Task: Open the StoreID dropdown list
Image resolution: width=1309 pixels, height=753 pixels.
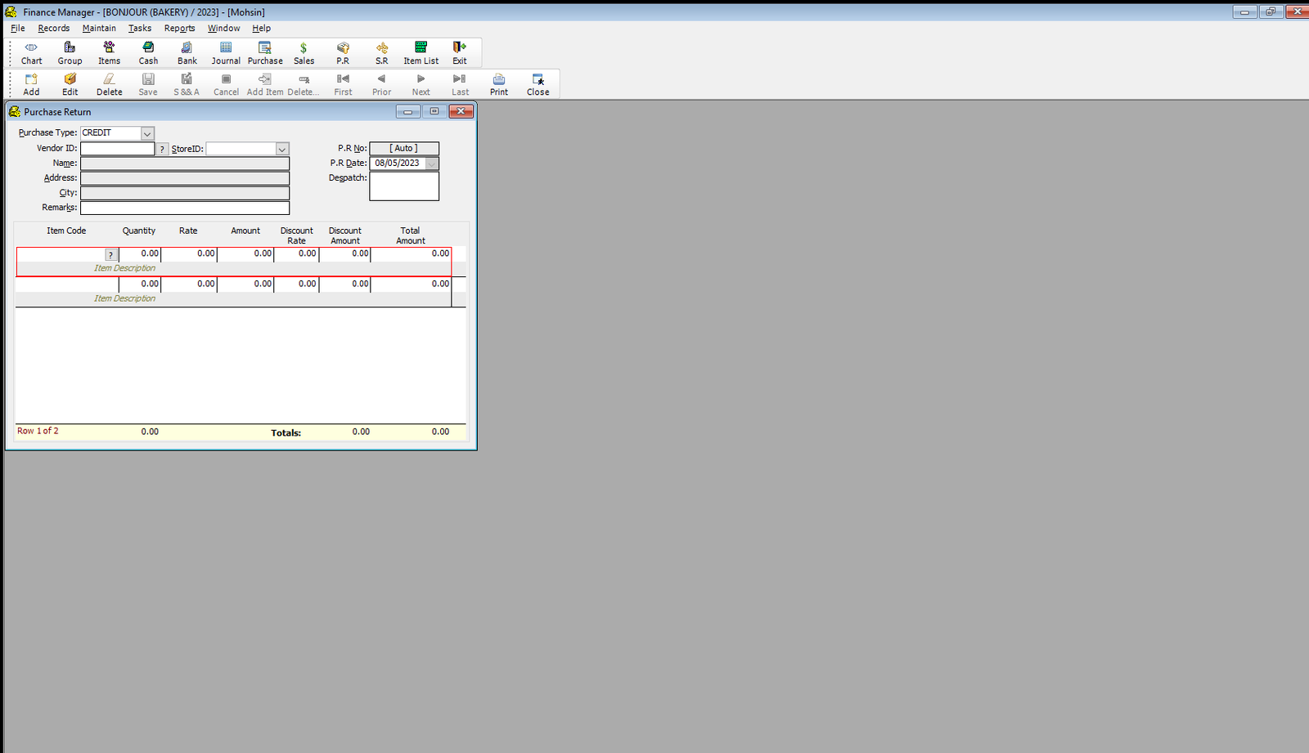Action: pyautogui.click(x=281, y=149)
